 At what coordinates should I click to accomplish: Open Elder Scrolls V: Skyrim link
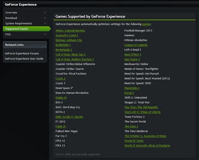pos(69,117)
